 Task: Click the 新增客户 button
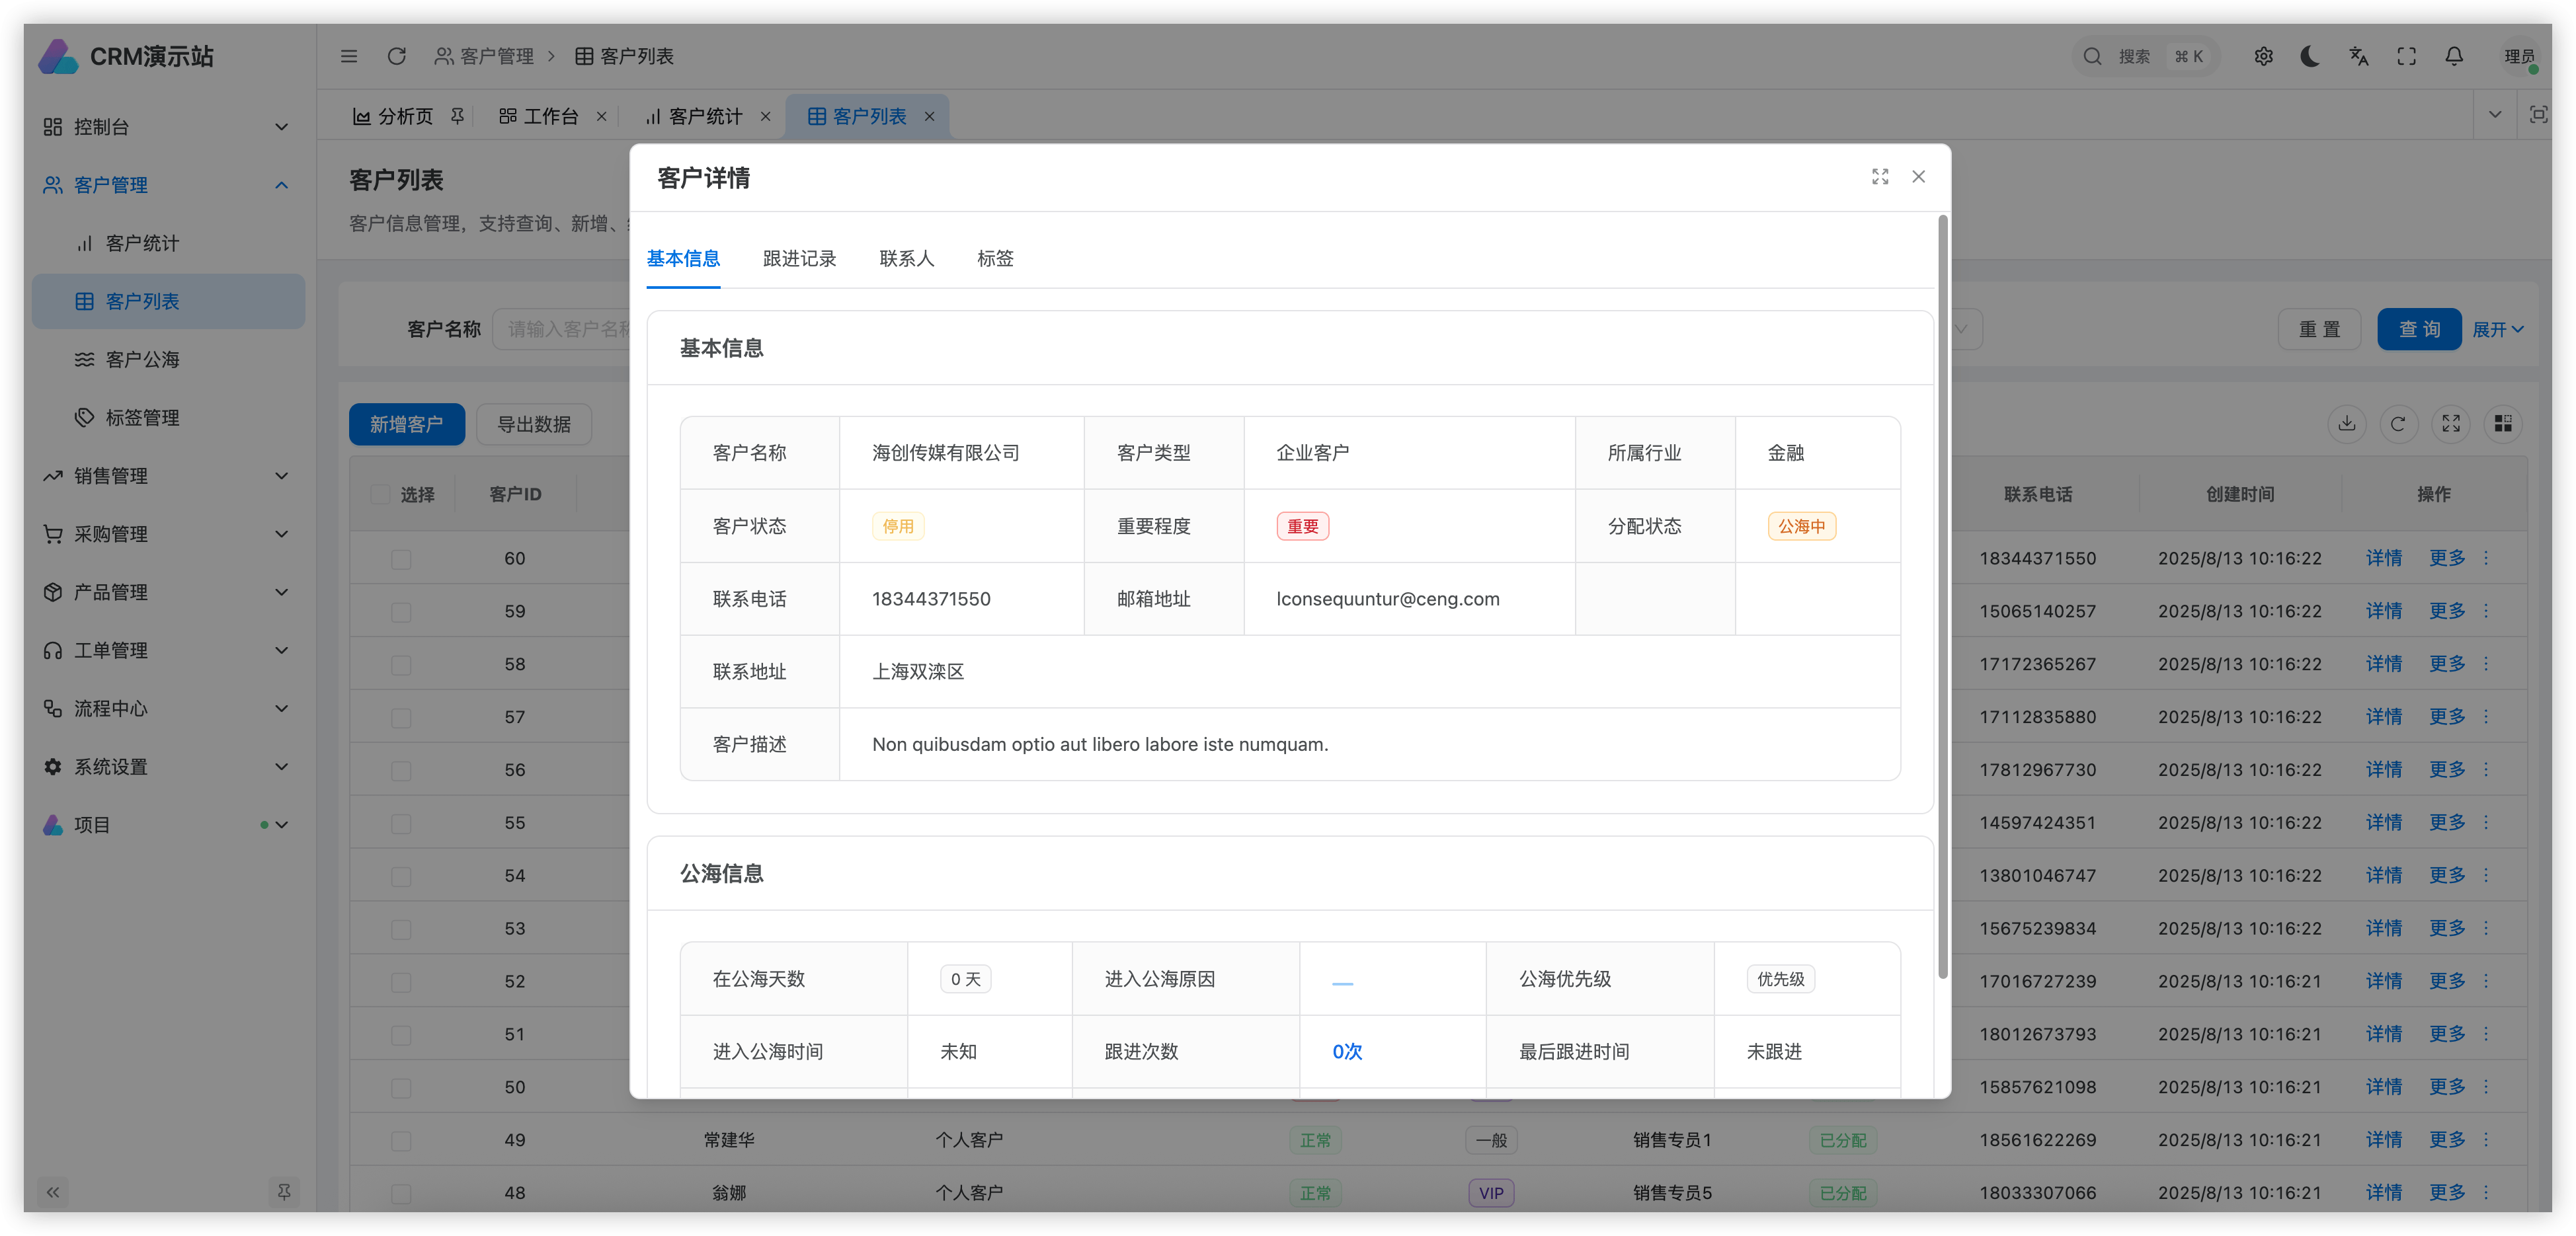(x=406, y=424)
